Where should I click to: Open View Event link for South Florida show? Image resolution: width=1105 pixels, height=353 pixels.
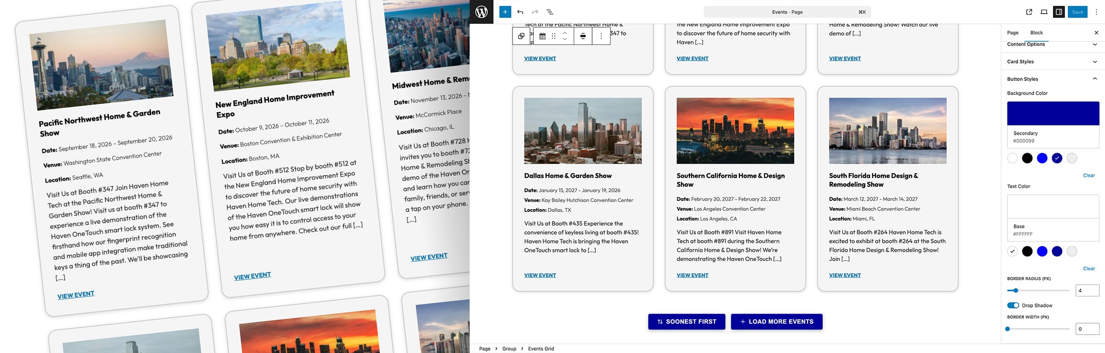[x=845, y=275]
